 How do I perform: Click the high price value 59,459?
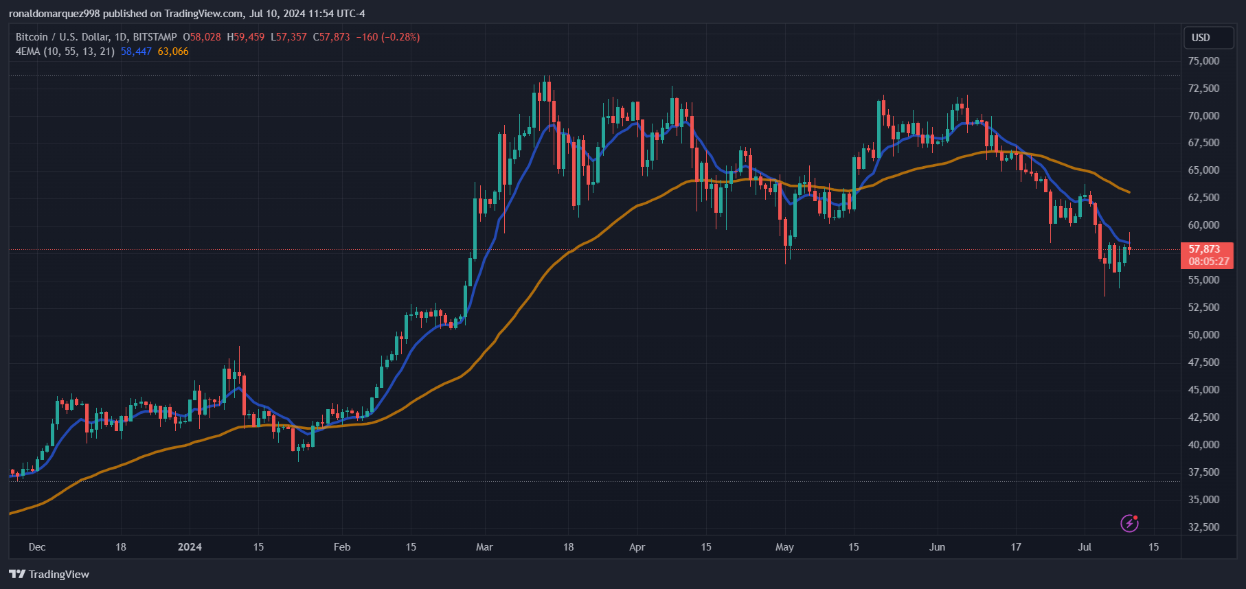point(249,37)
